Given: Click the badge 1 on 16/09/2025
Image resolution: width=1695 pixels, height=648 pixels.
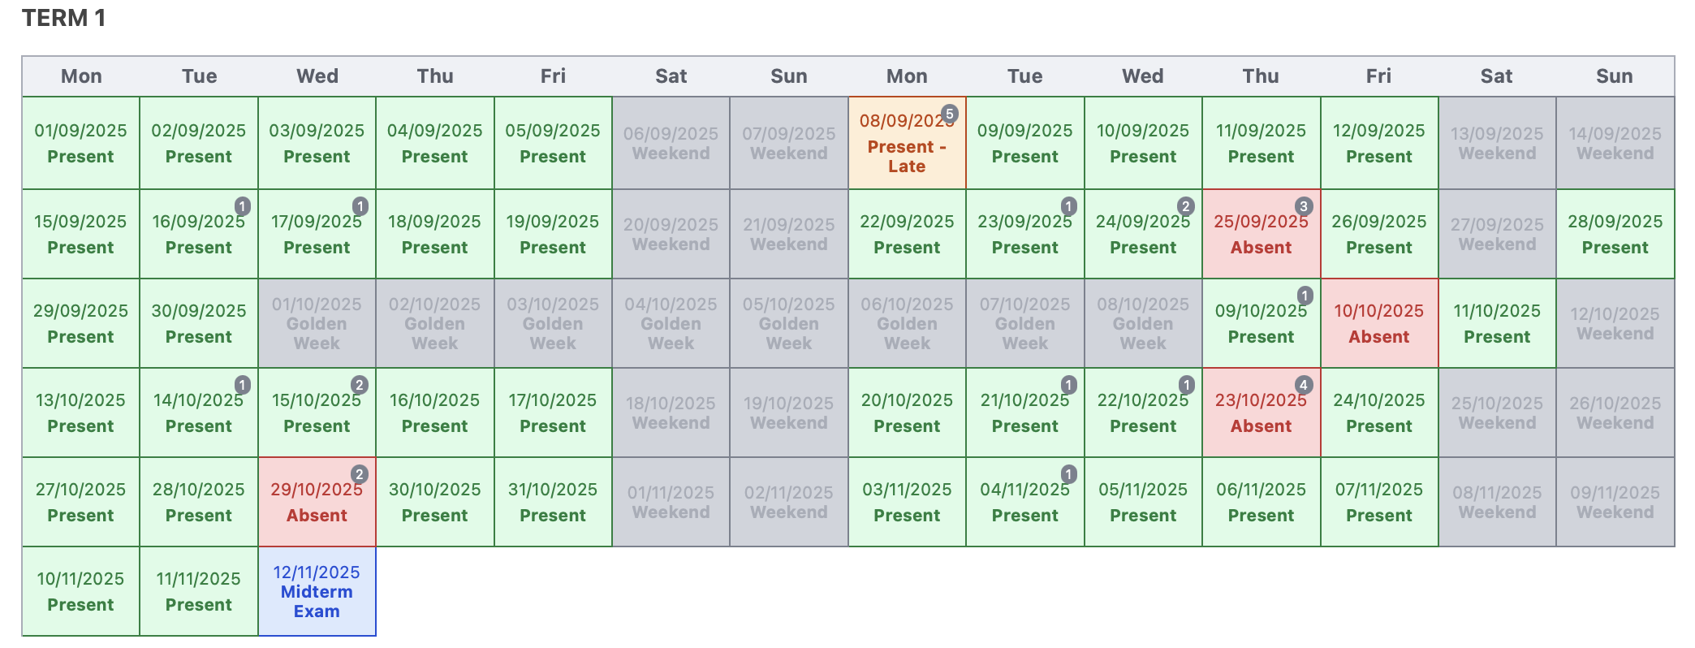Looking at the screenshot, I should pyautogui.click(x=242, y=206).
